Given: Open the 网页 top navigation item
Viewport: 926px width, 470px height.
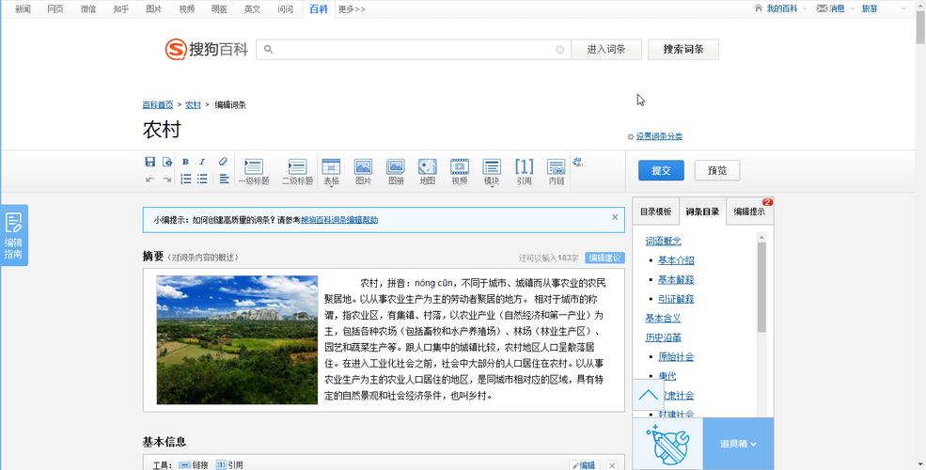Looking at the screenshot, I should (55, 8).
